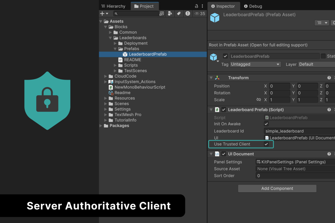Expand the Packages folder

101,126
